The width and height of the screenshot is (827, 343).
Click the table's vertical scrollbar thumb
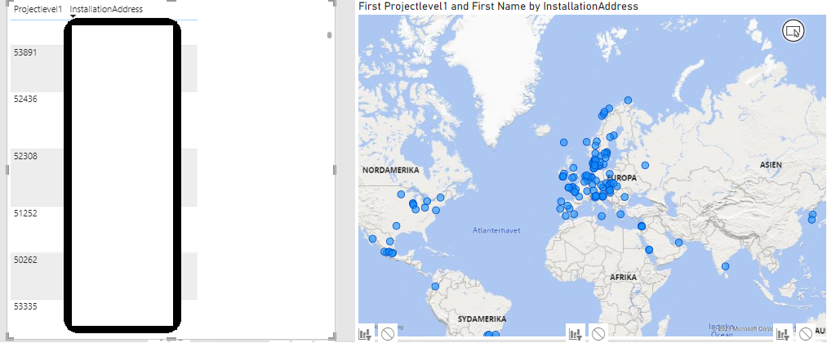pyautogui.click(x=330, y=35)
